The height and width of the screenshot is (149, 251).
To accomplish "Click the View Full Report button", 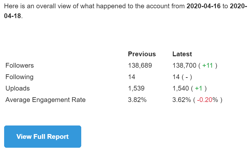I will click(43, 137).
